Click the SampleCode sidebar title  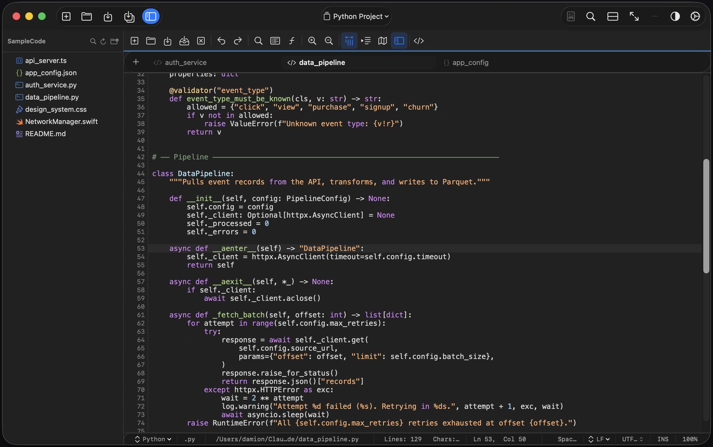[x=26, y=41]
